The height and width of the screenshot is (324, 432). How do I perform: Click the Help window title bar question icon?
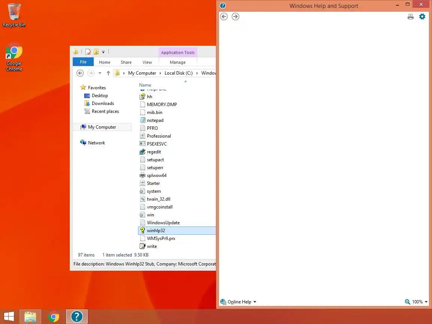(x=223, y=6)
